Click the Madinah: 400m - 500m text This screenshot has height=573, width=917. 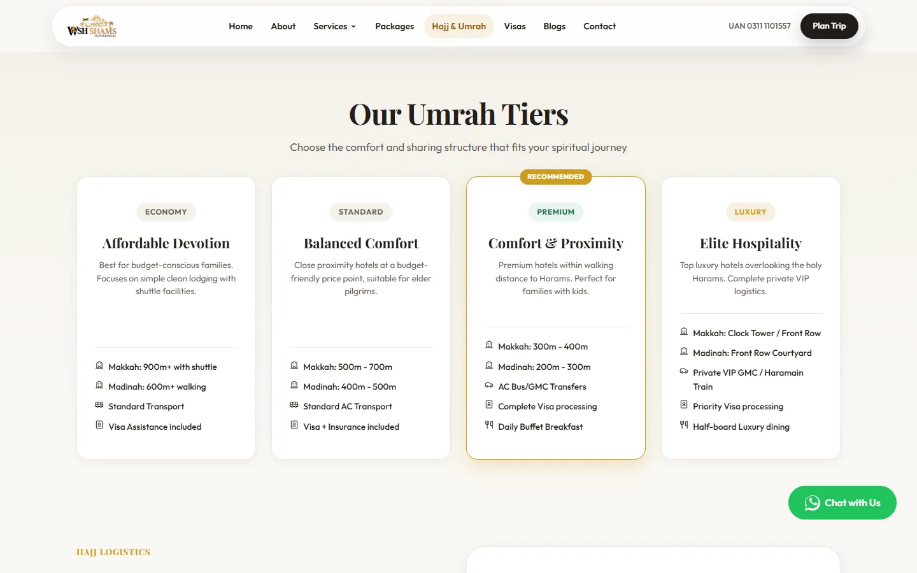pyautogui.click(x=350, y=386)
